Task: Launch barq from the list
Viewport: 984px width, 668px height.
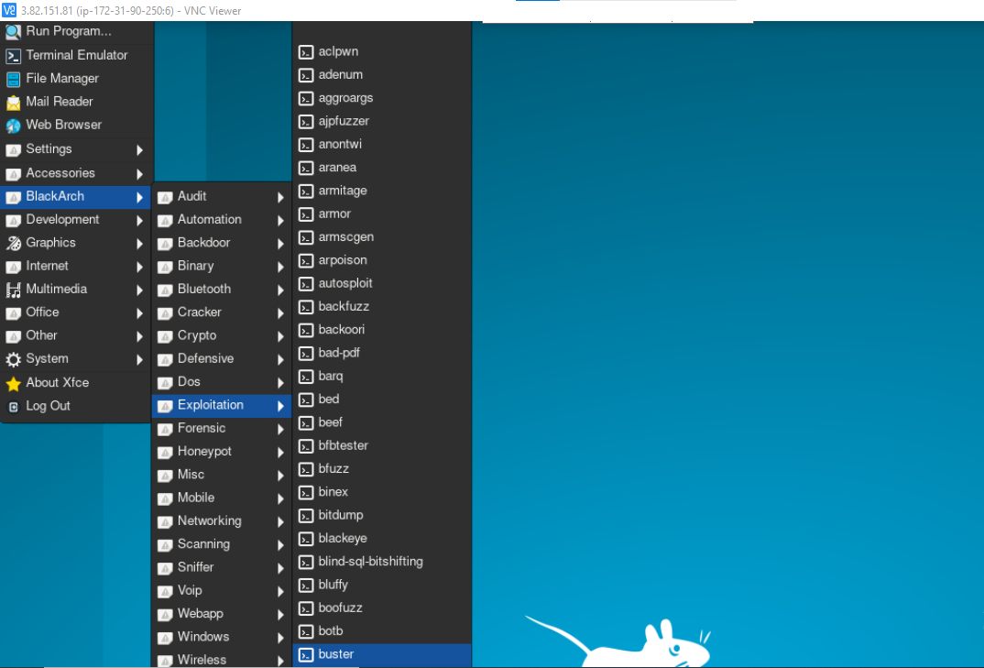Action: point(381,377)
